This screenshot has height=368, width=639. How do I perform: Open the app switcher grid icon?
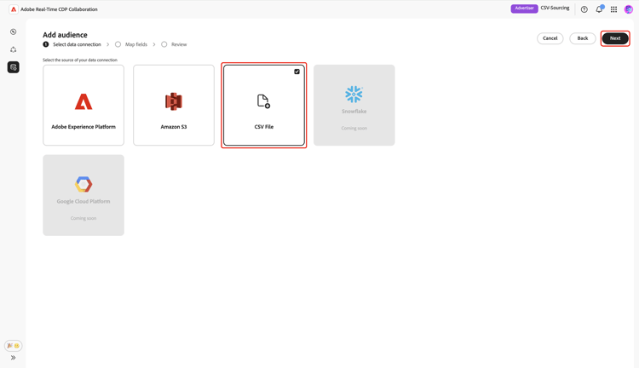pos(613,9)
